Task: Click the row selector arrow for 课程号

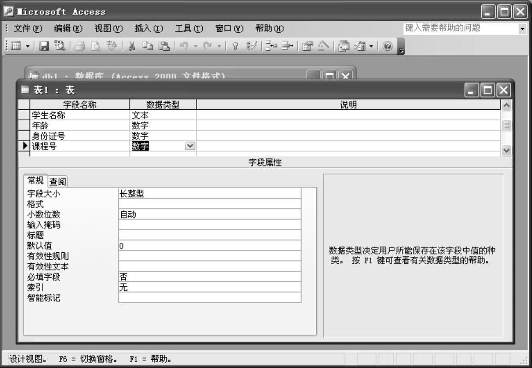Action: pyautogui.click(x=24, y=146)
